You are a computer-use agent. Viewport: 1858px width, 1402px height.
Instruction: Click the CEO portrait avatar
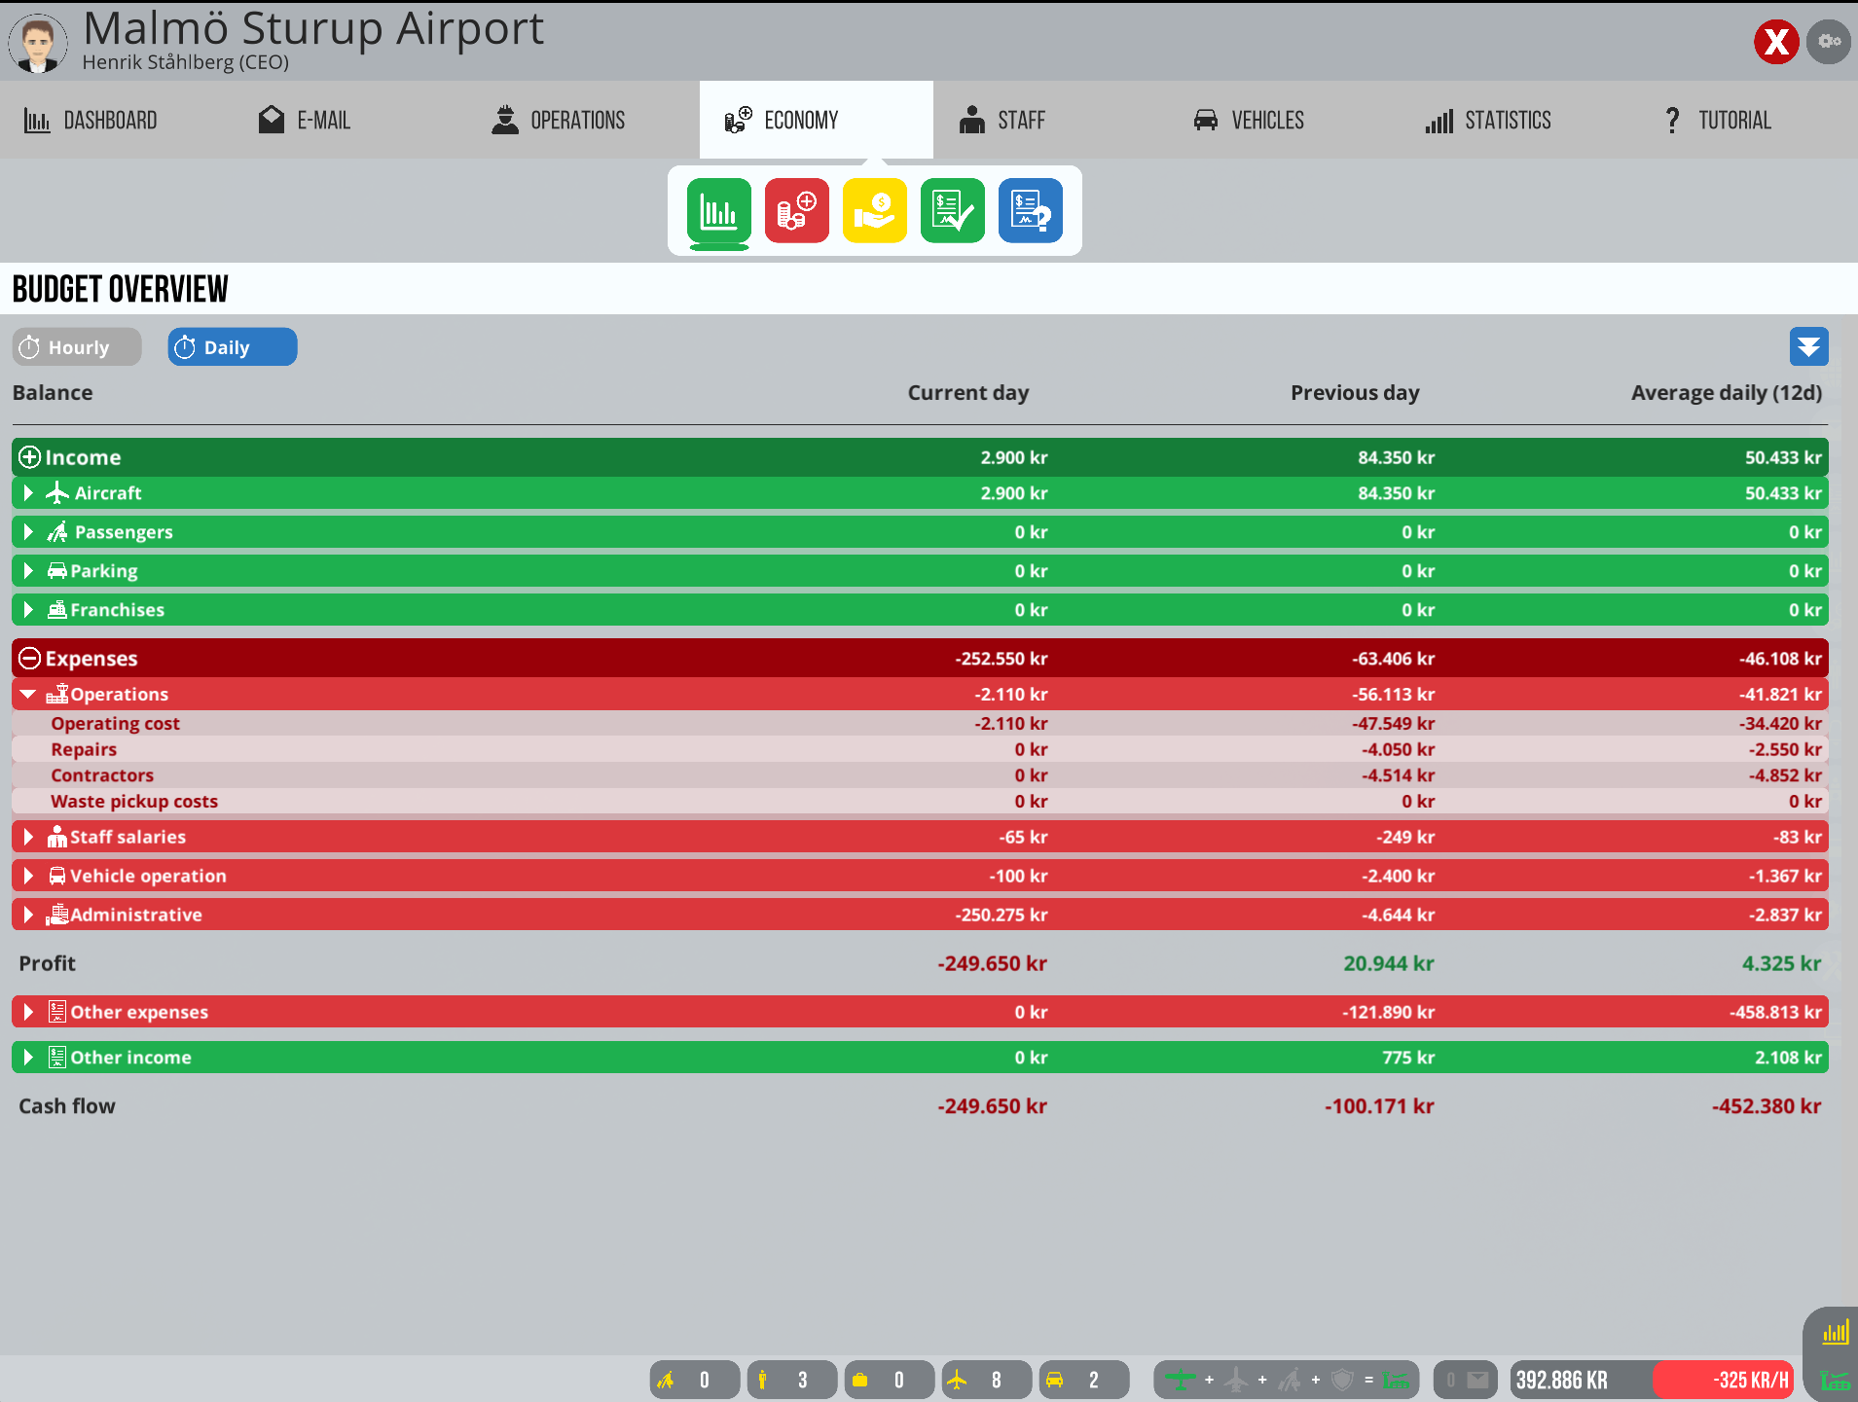point(38,43)
